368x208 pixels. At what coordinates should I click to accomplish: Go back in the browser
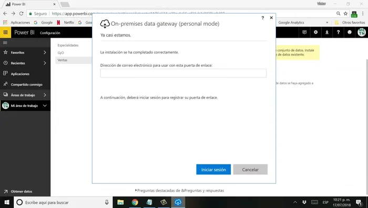[x=5, y=14]
